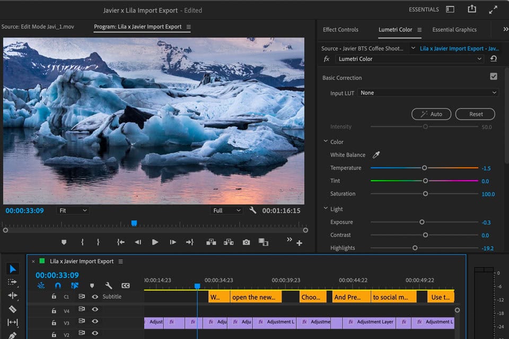
Task: Click the Reset button
Action: [475, 114]
